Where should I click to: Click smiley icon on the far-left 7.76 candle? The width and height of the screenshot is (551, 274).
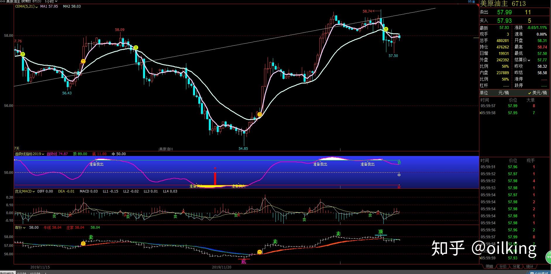click(23, 54)
